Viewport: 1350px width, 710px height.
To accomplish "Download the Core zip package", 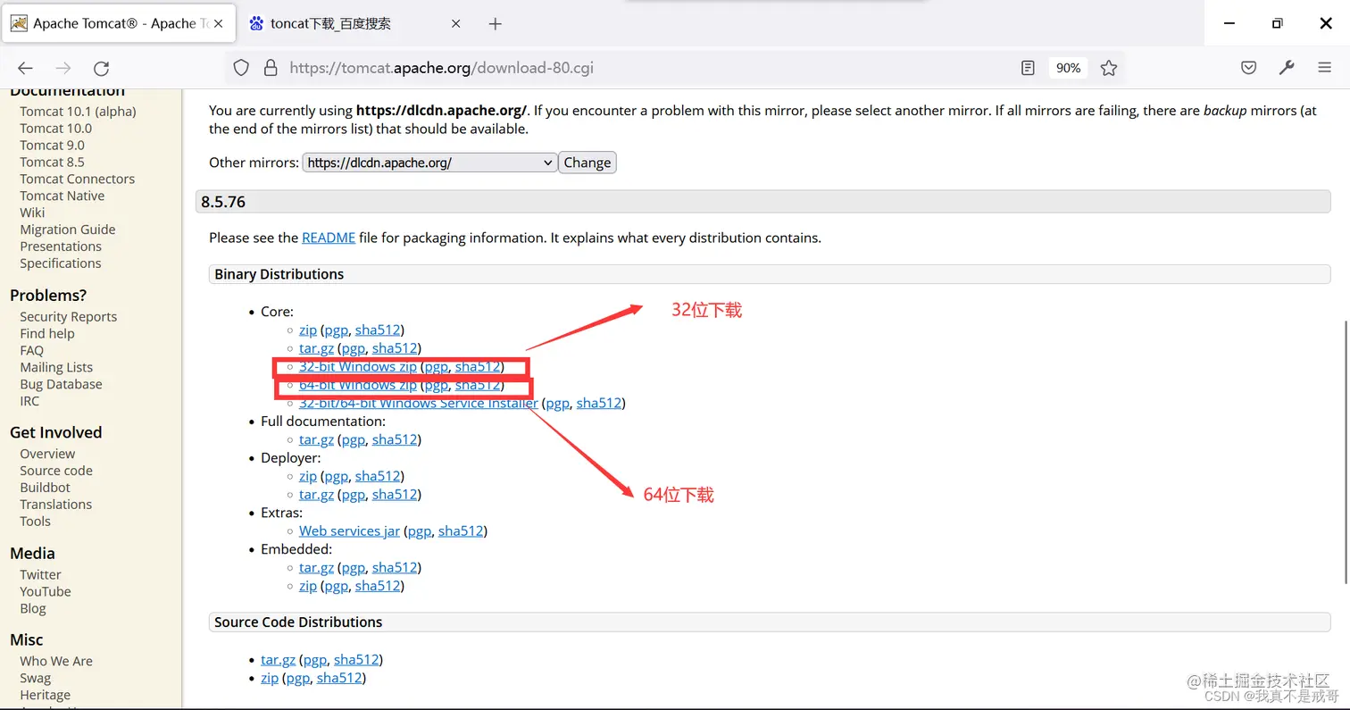I will [308, 330].
